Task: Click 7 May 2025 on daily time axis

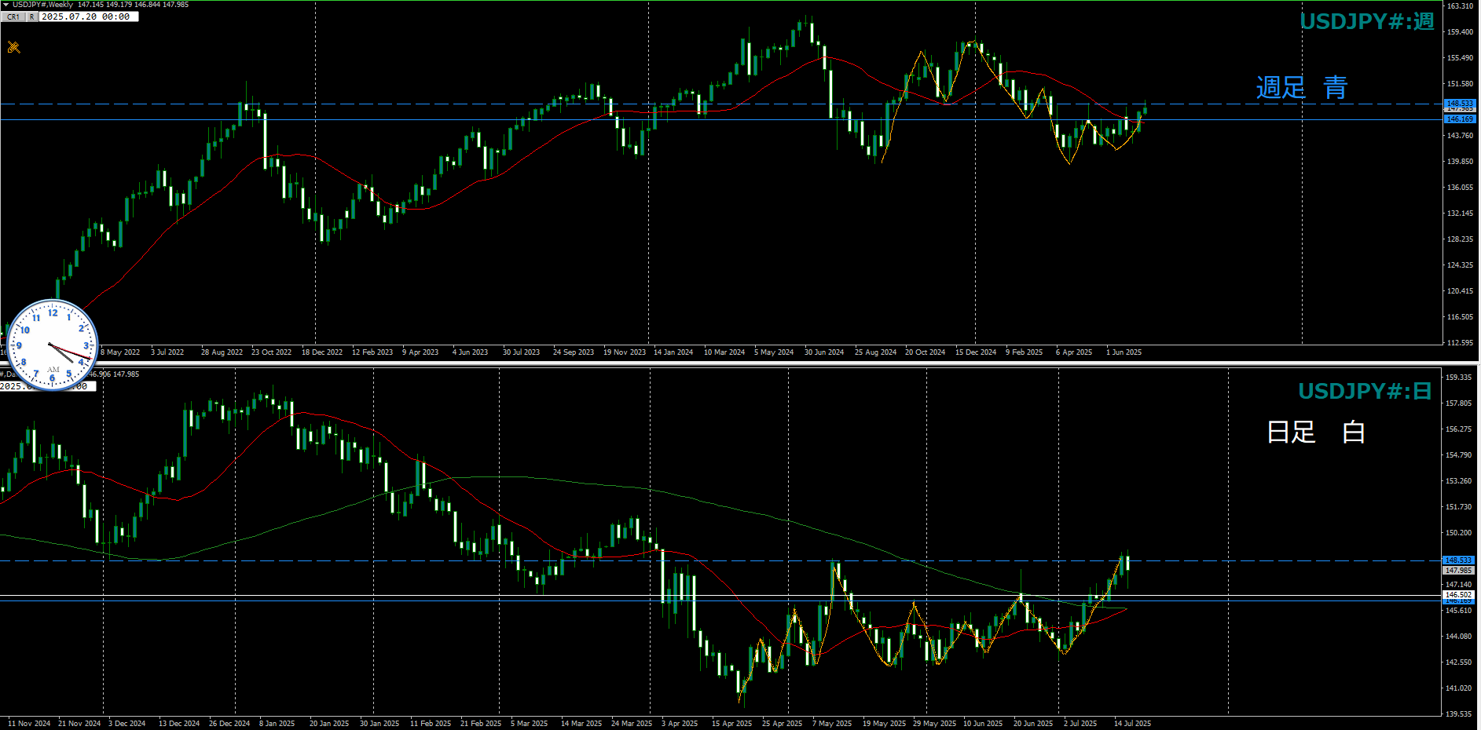Action: (832, 724)
